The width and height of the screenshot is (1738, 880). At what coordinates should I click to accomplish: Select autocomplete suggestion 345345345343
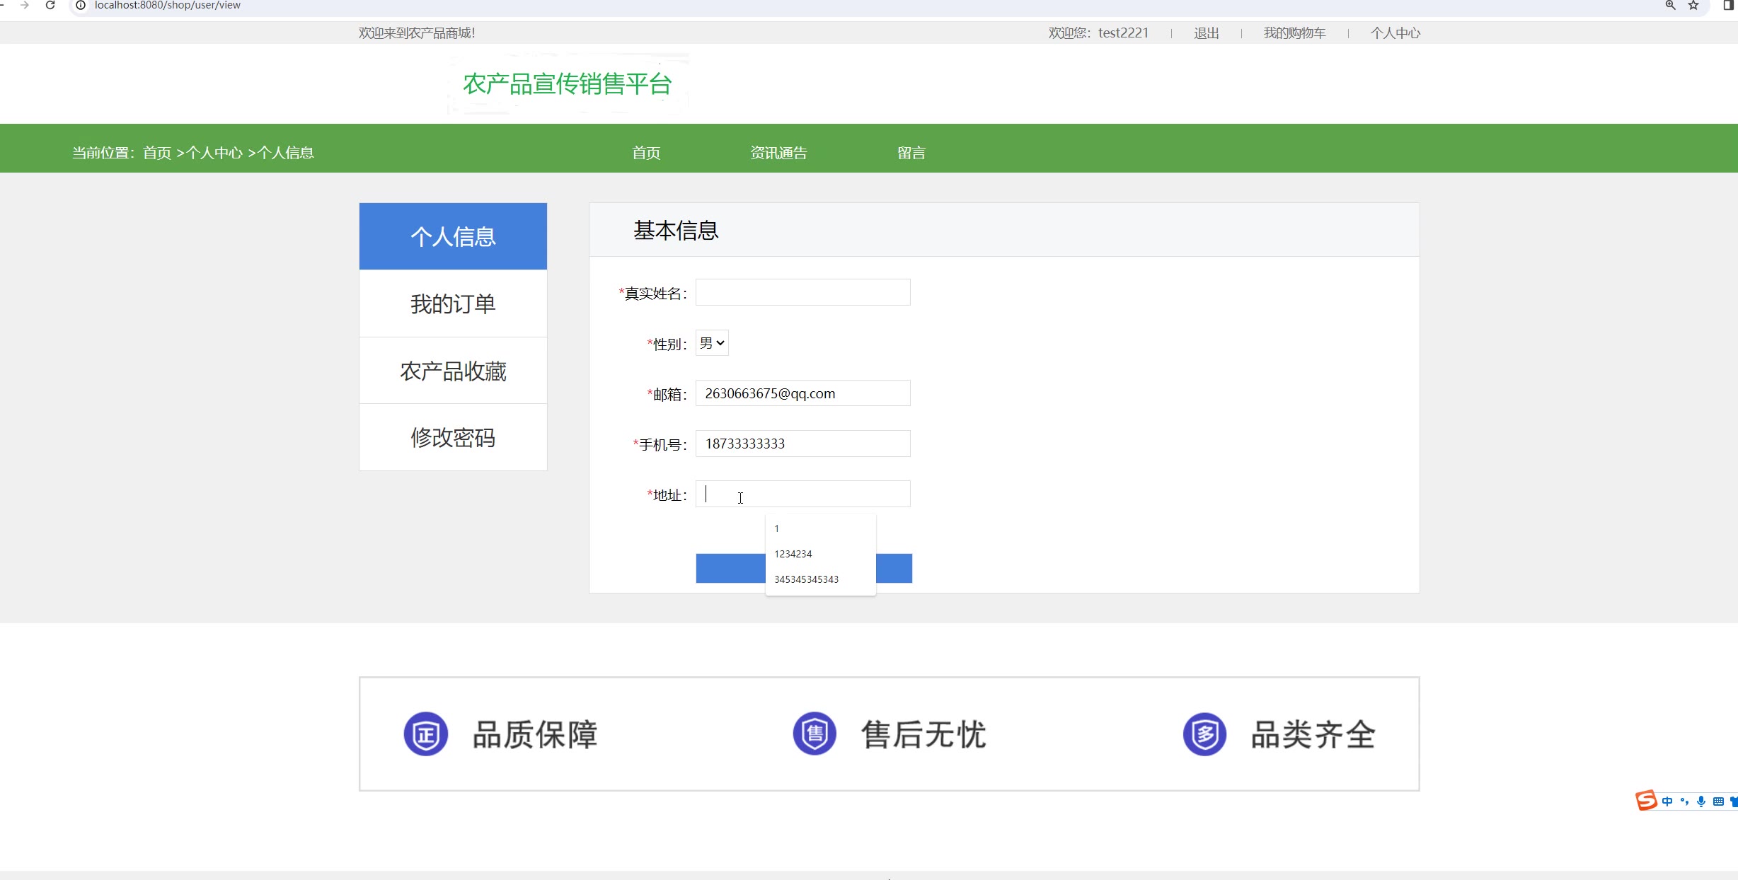pos(806,579)
